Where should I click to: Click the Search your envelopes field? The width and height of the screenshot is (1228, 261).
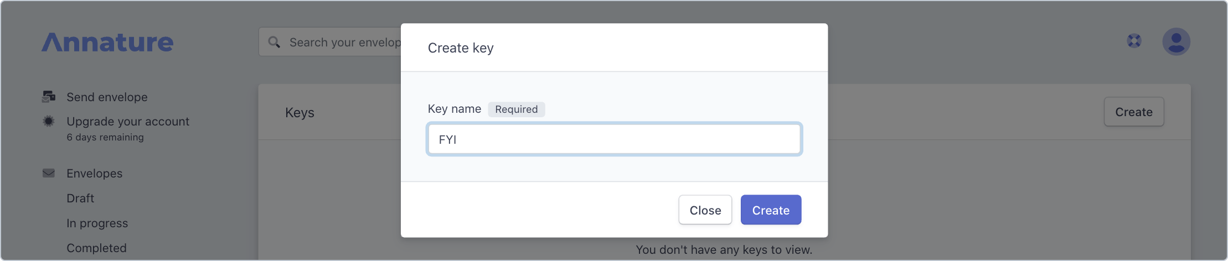pos(343,42)
